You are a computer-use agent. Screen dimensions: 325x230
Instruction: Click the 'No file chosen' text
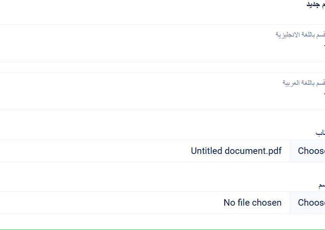pyautogui.click(x=252, y=203)
